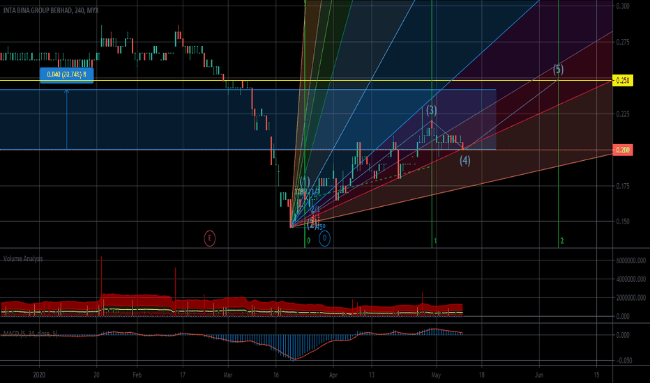This screenshot has width=650, height=383.
Task: Click the Apr date axis label
Action: coord(333,375)
